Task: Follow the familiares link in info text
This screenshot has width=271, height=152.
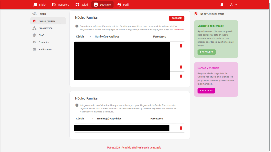Action: point(179,30)
